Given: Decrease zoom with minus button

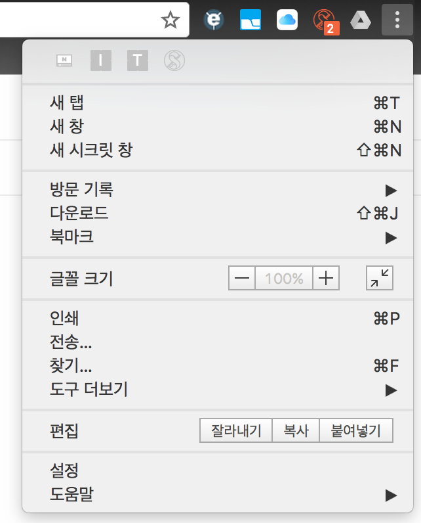Looking at the screenshot, I should (242, 278).
